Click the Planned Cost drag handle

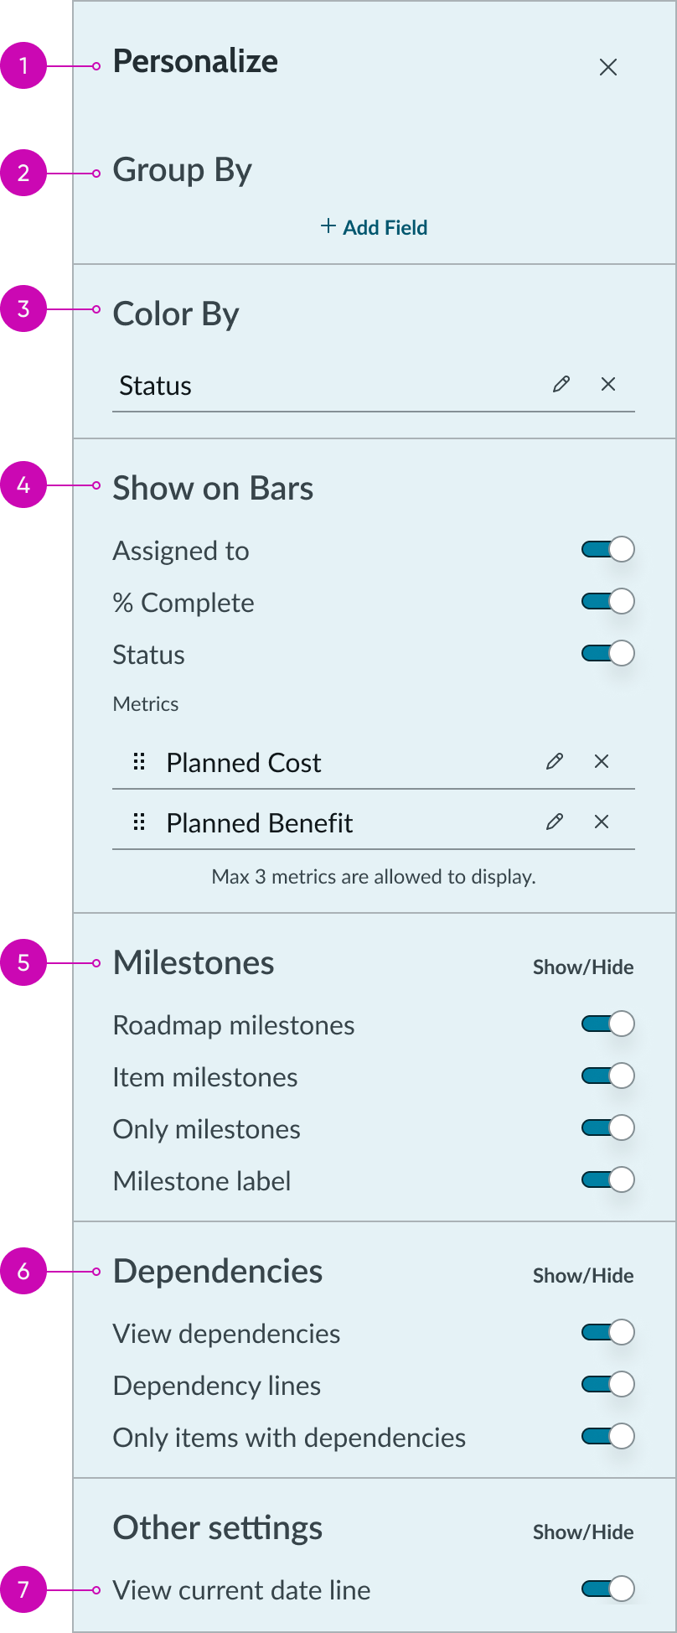click(x=138, y=761)
